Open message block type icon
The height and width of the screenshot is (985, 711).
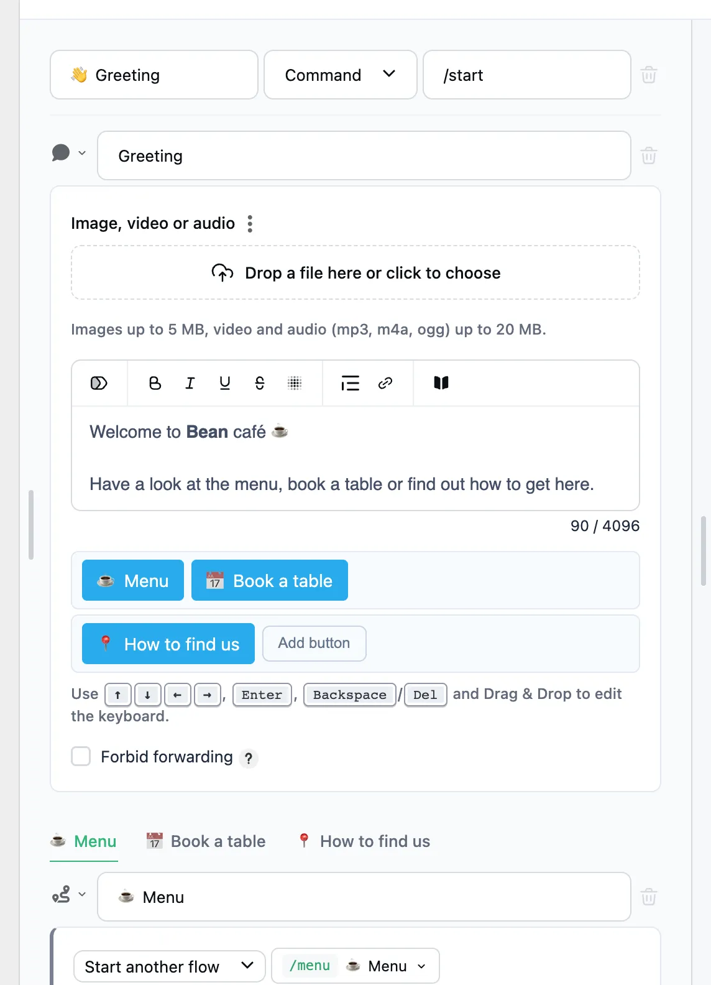click(61, 153)
